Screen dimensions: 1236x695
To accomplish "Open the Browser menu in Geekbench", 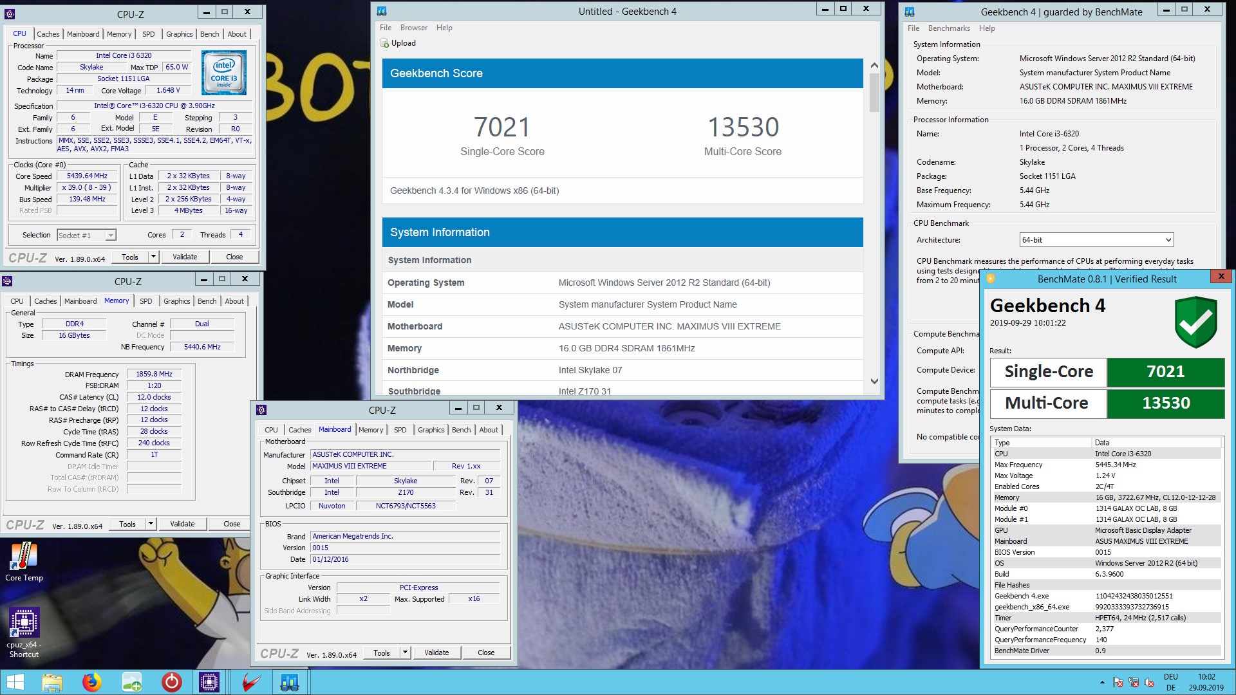I will click(414, 28).
